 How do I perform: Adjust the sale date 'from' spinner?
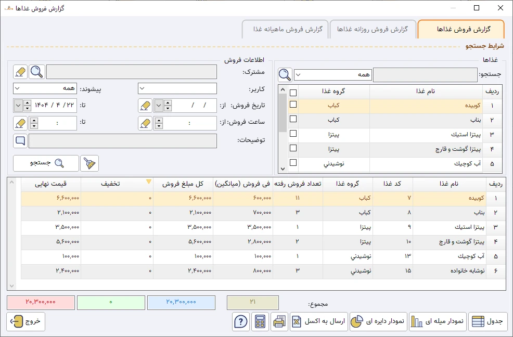(168, 106)
